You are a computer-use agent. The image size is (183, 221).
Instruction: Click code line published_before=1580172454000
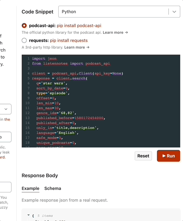71,118
